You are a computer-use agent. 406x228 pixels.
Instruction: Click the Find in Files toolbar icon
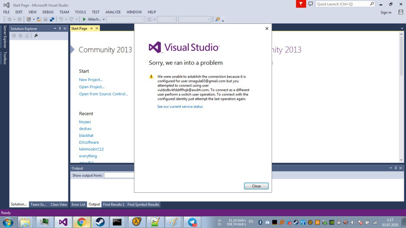[x=217, y=19]
